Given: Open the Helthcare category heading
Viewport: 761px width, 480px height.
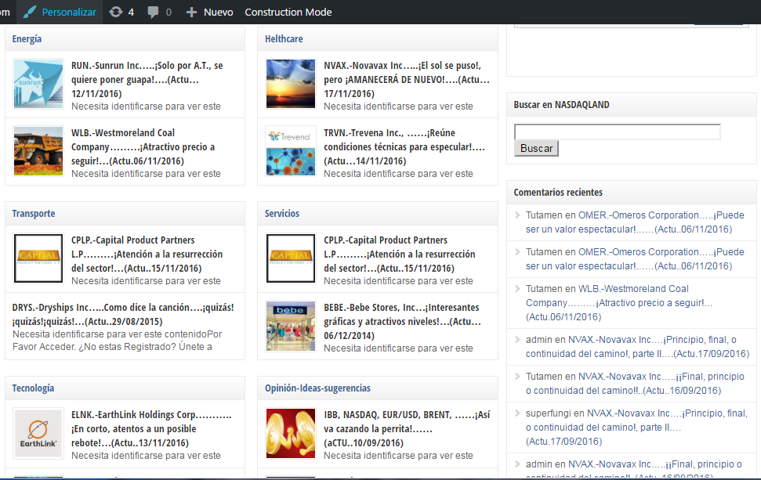Looking at the screenshot, I should click(x=284, y=39).
